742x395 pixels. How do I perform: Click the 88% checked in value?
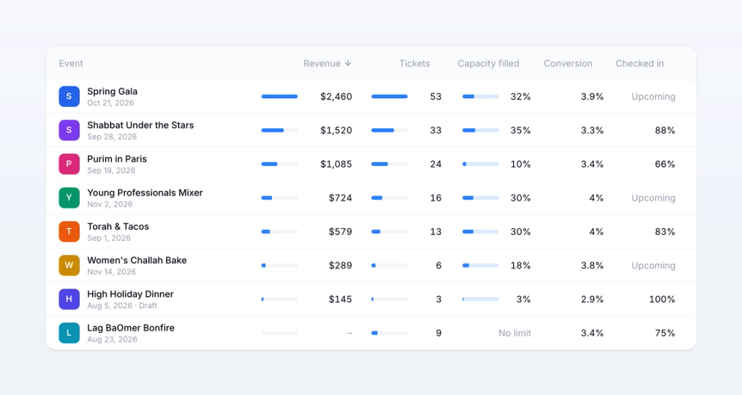pyautogui.click(x=665, y=130)
